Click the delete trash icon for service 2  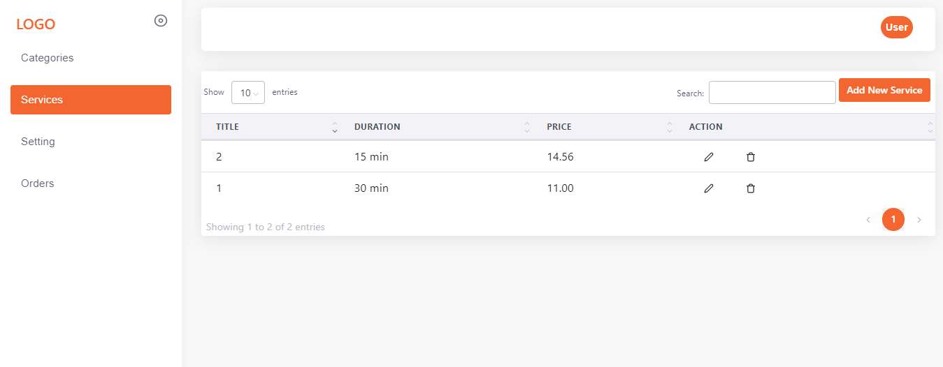click(751, 157)
